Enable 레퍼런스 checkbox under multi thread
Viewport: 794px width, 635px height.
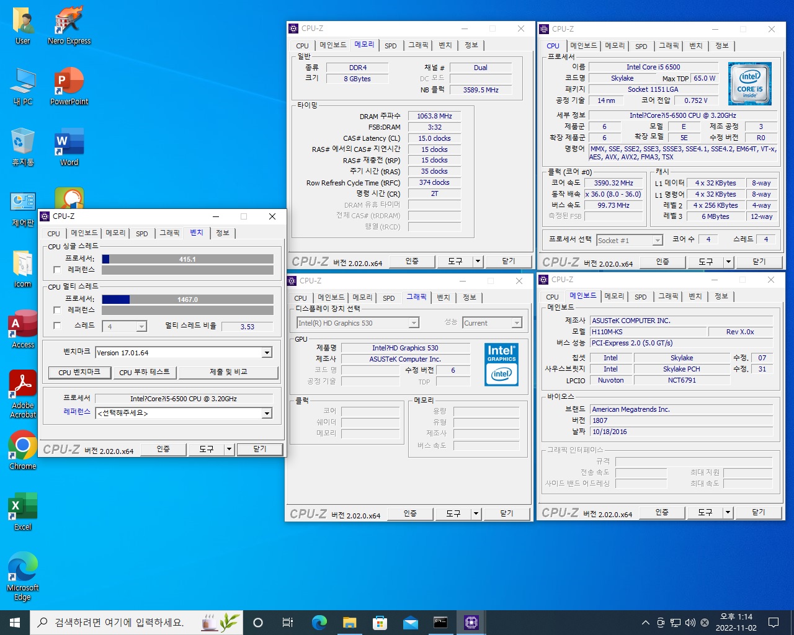(57, 310)
